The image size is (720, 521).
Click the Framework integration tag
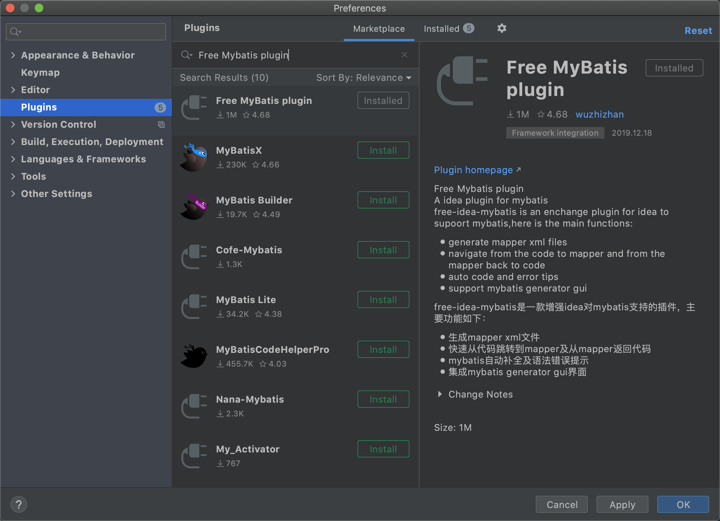point(555,133)
